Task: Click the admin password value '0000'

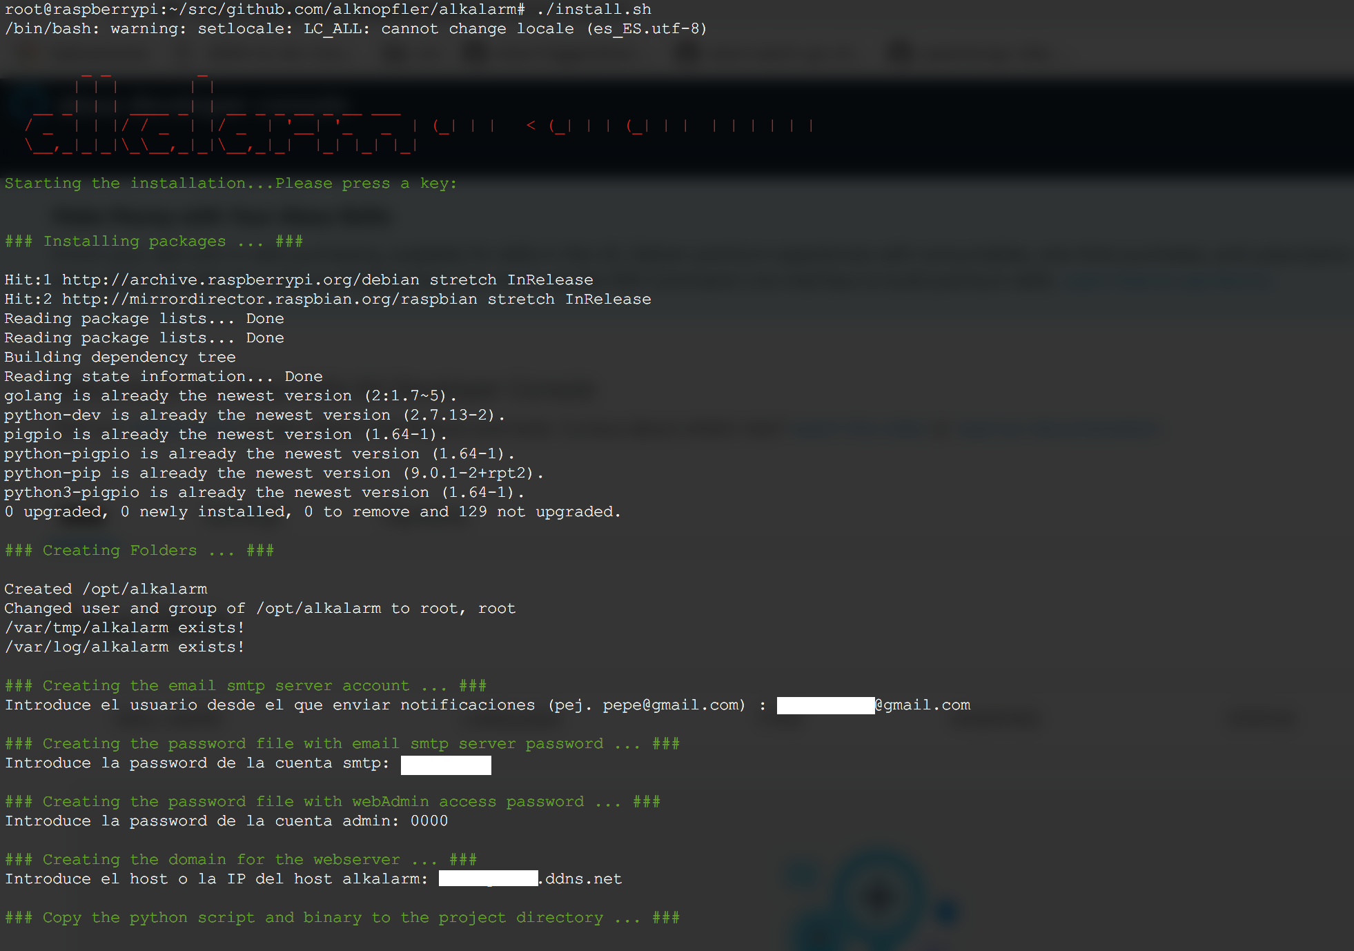Action: pos(429,821)
